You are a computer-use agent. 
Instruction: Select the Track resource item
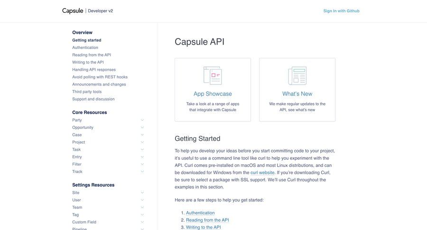tap(77, 172)
